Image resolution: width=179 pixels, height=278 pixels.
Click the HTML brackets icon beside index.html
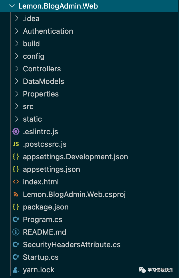16,182
